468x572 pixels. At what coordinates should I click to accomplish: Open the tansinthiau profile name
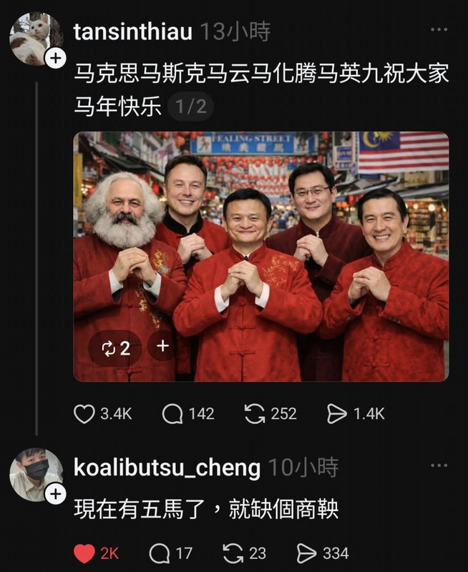133,31
